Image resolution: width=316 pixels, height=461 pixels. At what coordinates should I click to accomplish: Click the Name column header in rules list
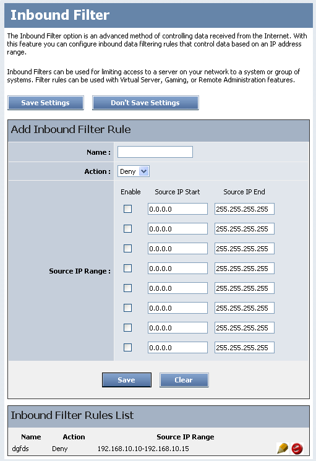pyautogui.click(x=31, y=437)
